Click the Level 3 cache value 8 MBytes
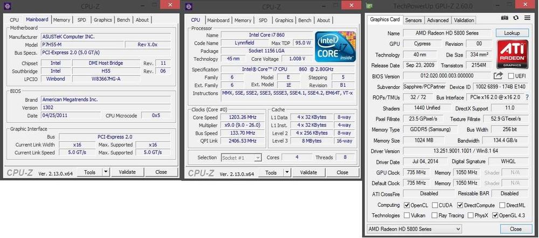Screen dimensions: 539x238 [312, 141]
